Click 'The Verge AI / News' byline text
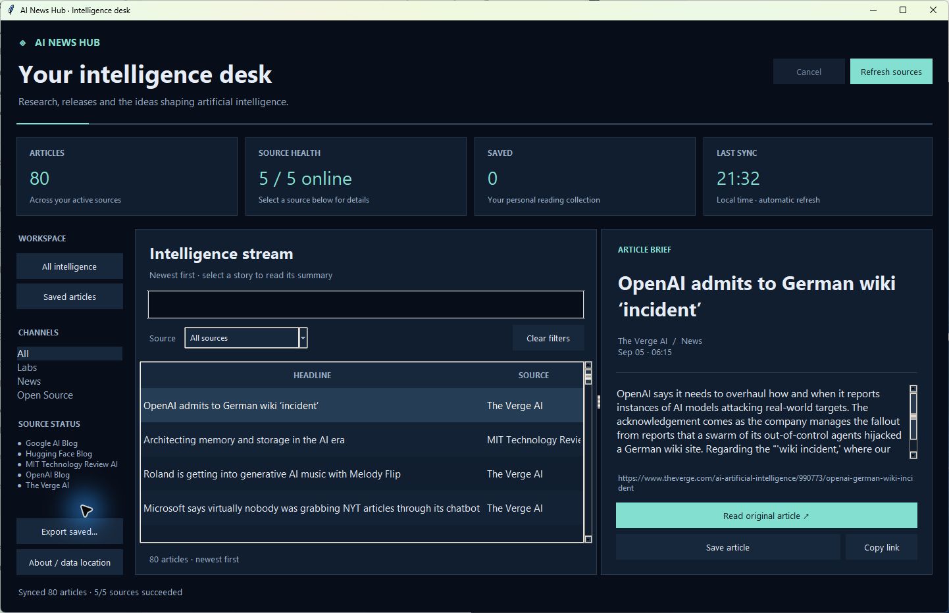The image size is (949, 613). point(660,341)
